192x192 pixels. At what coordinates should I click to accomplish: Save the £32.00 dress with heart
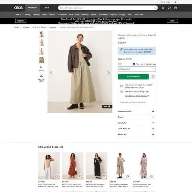pos(128,176)
